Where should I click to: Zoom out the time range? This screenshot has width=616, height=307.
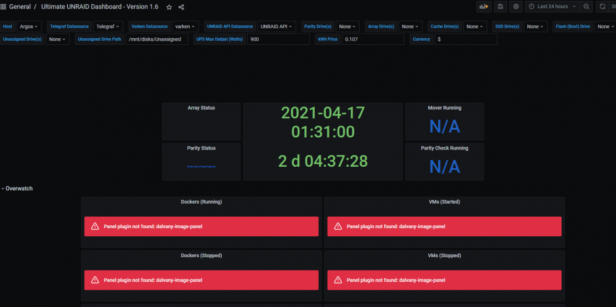(586, 7)
